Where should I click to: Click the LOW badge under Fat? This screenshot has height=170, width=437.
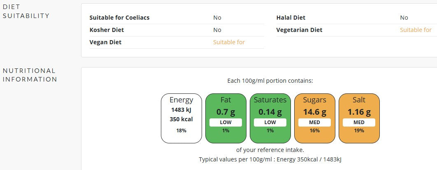coord(226,122)
